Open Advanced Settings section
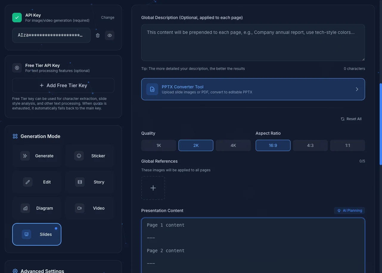This screenshot has height=273, width=382. (42, 271)
